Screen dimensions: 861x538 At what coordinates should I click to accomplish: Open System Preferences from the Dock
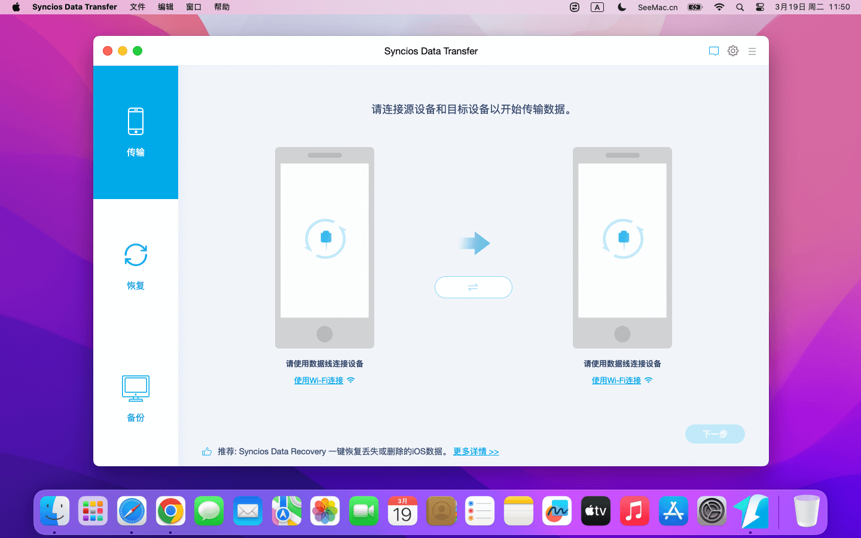[x=712, y=511]
